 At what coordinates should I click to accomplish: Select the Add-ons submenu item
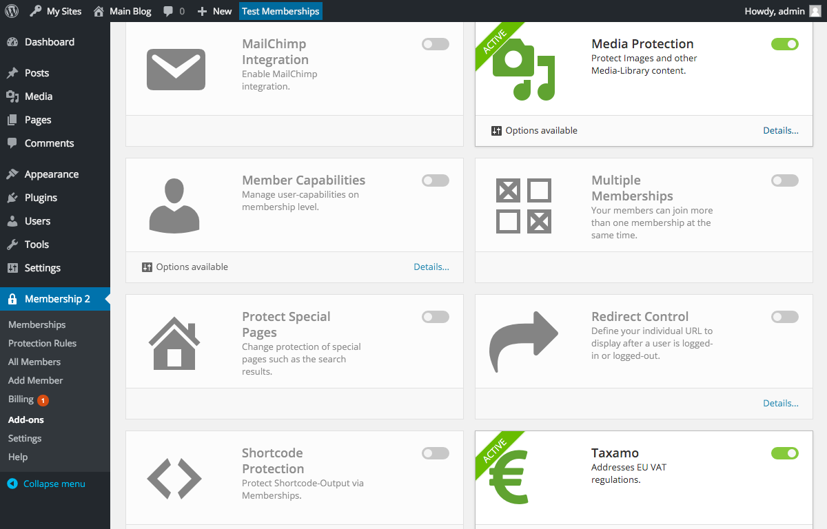[x=26, y=419]
